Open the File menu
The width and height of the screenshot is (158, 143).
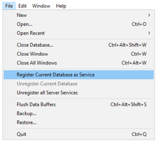click(9, 6)
